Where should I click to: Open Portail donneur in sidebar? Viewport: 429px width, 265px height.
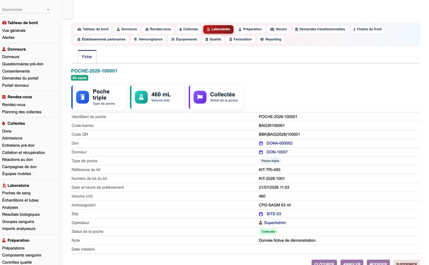tap(15, 86)
